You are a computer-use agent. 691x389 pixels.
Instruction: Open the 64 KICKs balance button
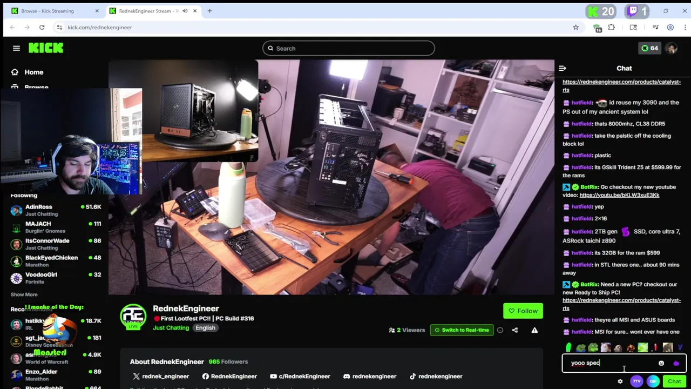point(649,48)
